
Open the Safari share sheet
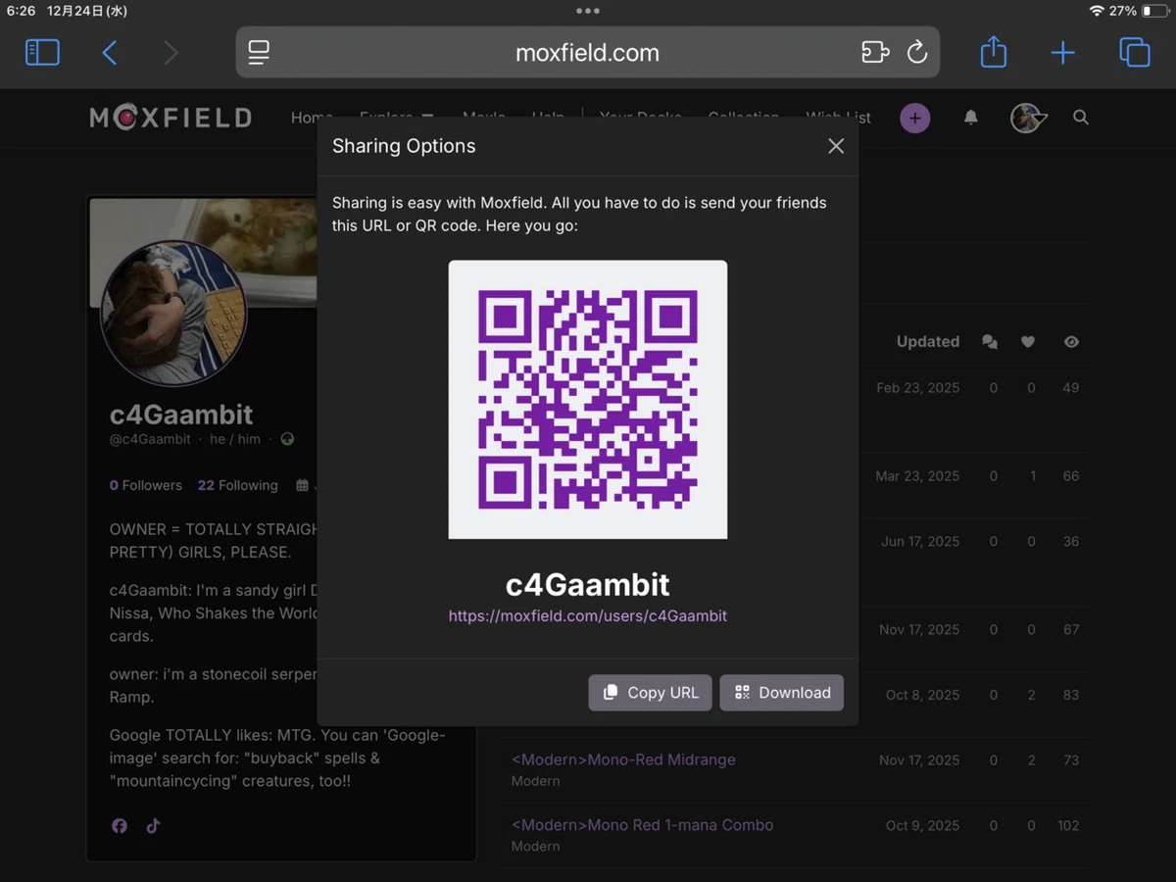[994, 51]
